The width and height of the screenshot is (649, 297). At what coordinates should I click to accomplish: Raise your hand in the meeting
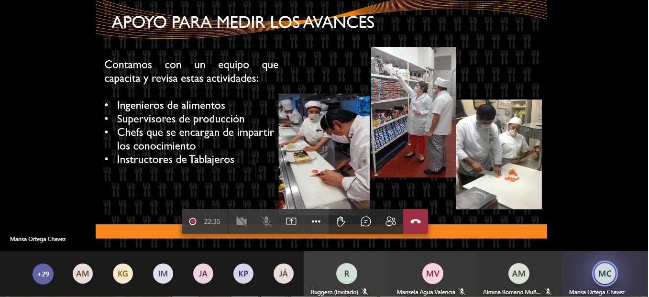(x=341, y=221)
